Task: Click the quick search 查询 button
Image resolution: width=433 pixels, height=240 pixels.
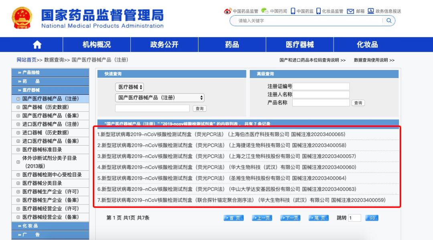Action: coord(199,108)
